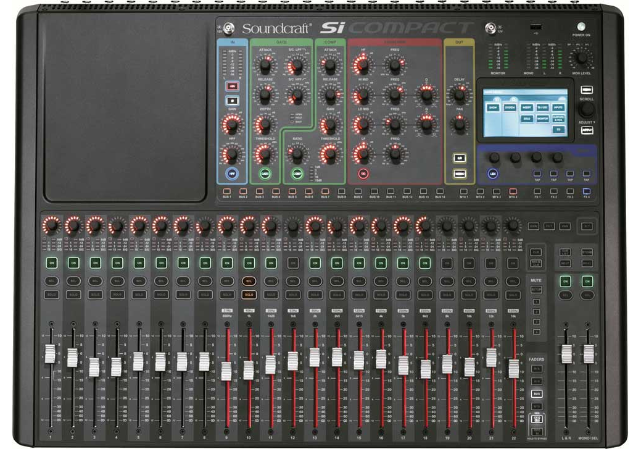641x449 pixels.
Task: Toggle the MONO/SEL master ON button
Action: click(587, 281)
